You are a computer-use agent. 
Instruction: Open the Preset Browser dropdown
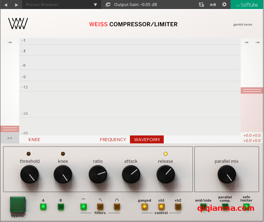pyautogui.click(x=60, y=5)
